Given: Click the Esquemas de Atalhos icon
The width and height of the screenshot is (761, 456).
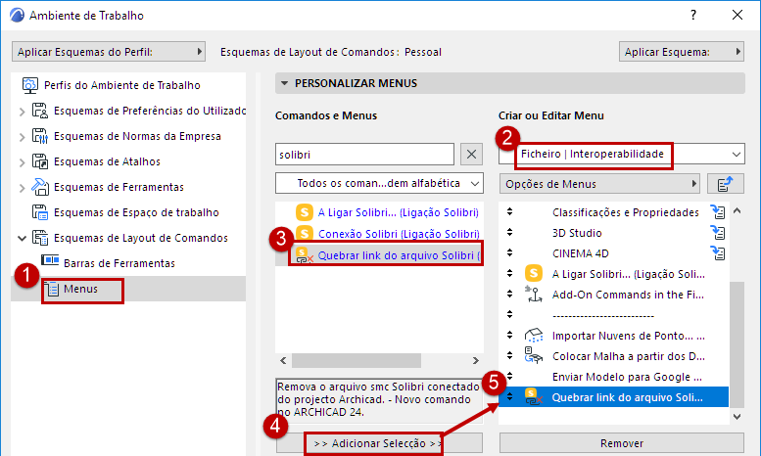Looking at the screenshot, I should pos(40,161).
